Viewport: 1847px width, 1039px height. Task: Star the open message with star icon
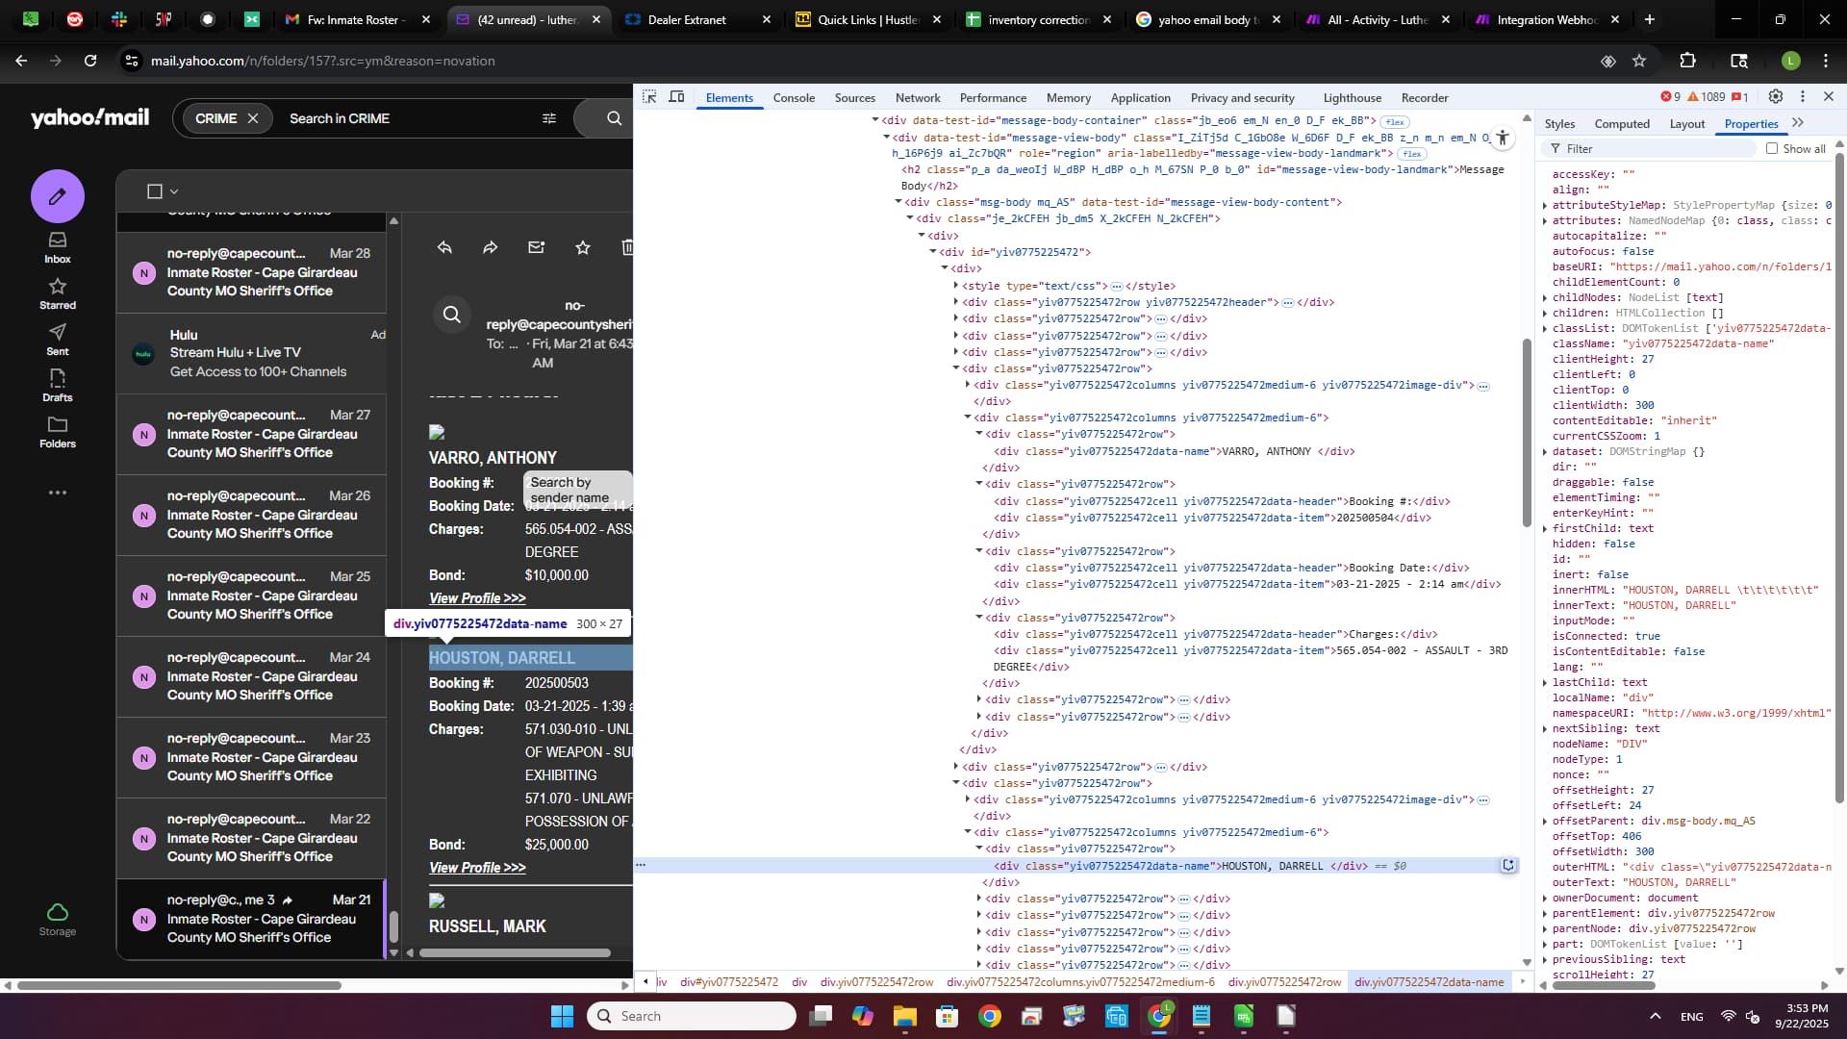click(583, 247)
